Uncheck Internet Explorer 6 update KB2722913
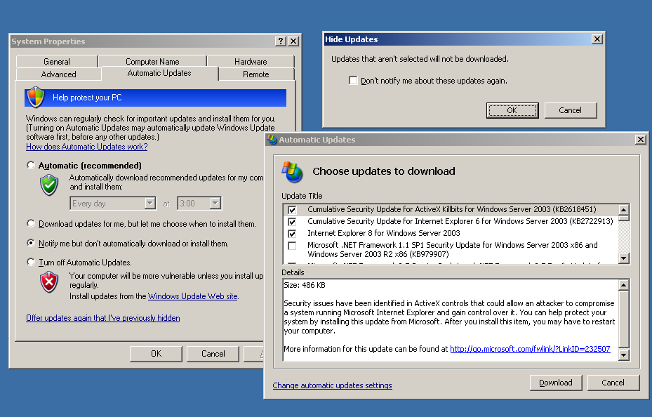Image resolution: width=652 pixels, height=417 pixels. (x=293, y=222)
